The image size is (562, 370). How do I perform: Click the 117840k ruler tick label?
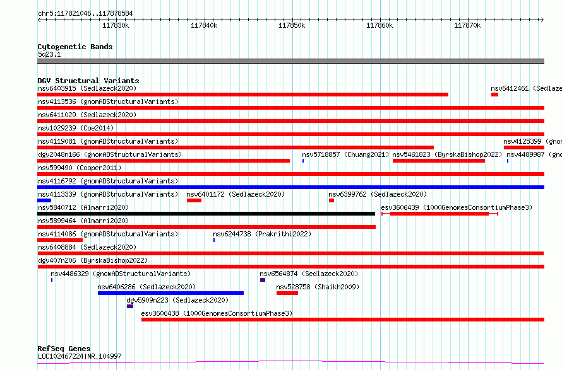[x=203, y=25]
